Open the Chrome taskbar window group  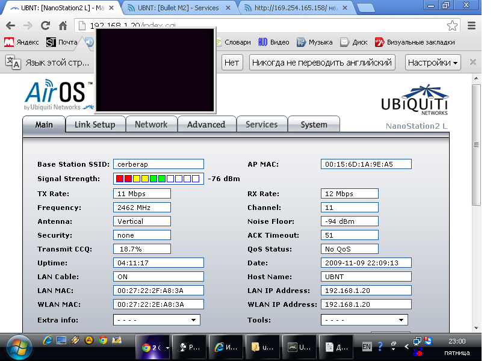(x=153, y=347)
